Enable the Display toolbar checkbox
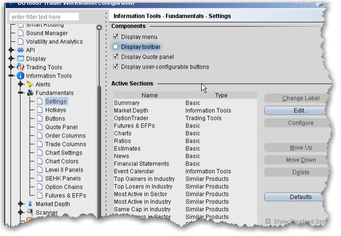This screenshot has height=236, width=341. 115,47
